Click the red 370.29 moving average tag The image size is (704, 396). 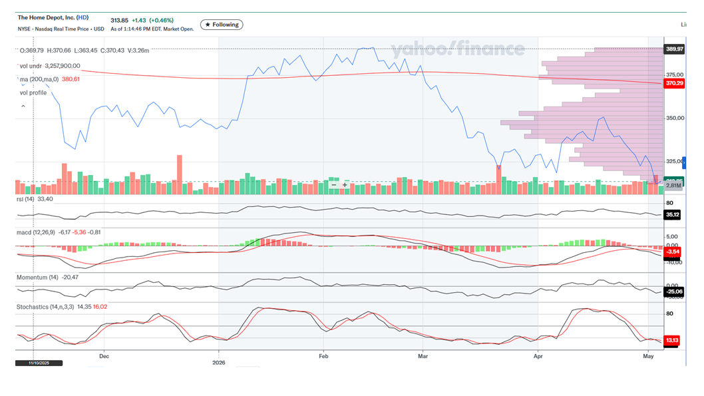point(674,83)
